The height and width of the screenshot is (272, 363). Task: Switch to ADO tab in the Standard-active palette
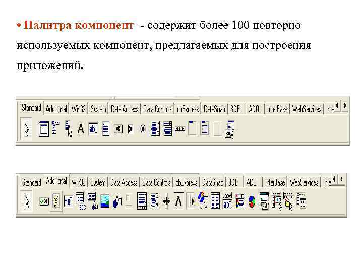[254, 109]
